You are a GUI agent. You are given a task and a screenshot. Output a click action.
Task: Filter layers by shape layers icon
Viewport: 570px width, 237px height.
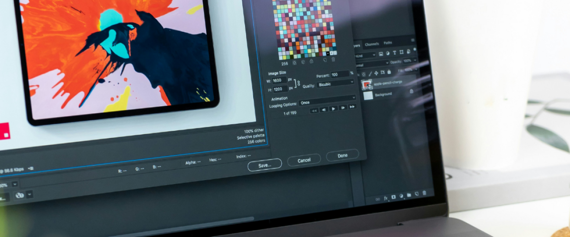click(x=401, y=52)
